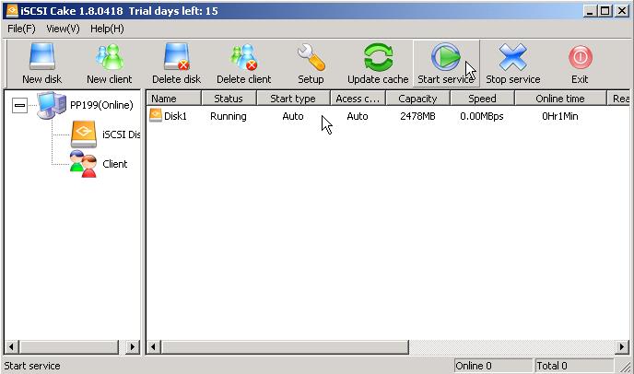This screenshot has width=634, height=374.
Task: Sort by the Capacity column header
Action: tap(418, 99)
